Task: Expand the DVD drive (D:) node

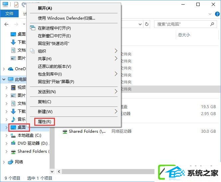Action: click(x=6, y=143)
